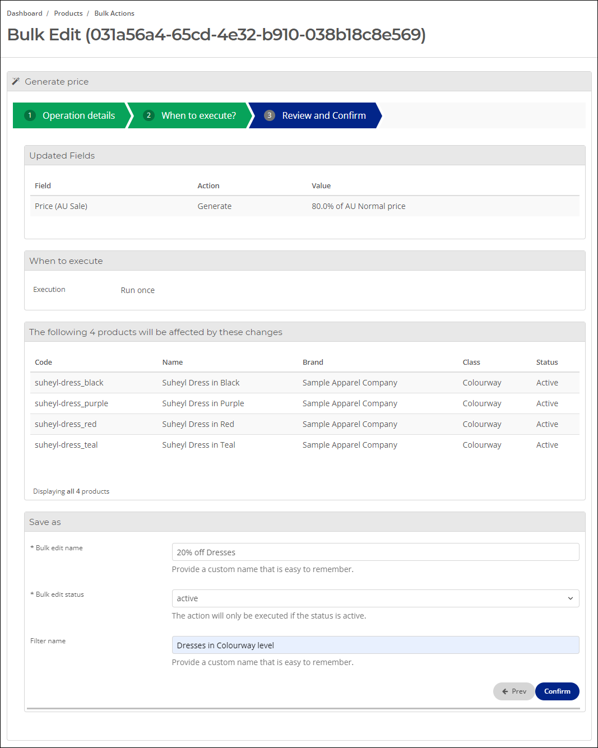Click the Generate action cell
Image resolution: width=598 pixels, height=748 pixels.
(x=214, y=206)
